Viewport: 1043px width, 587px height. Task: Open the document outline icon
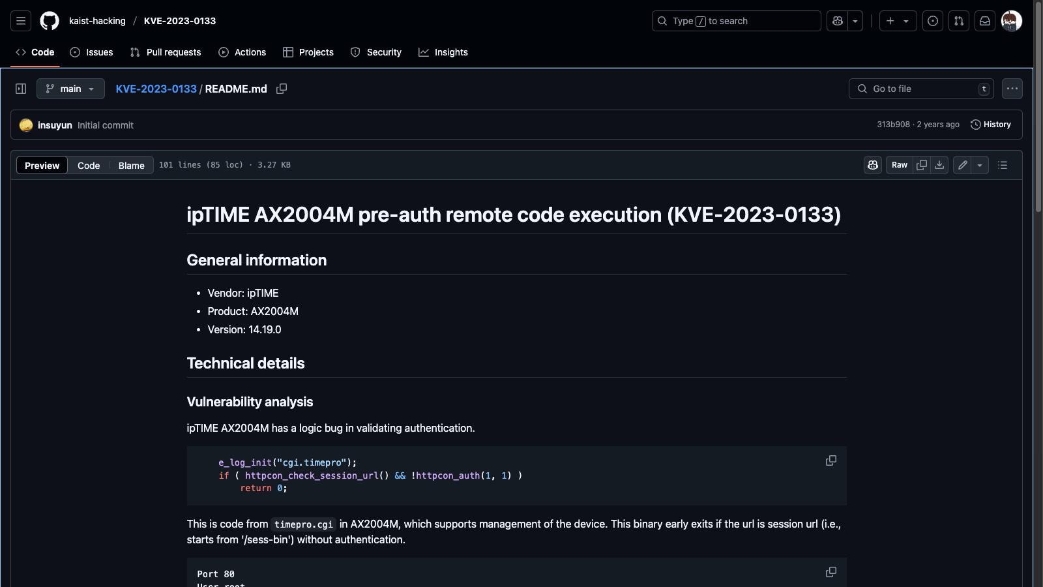click(x=1003, y=165)
